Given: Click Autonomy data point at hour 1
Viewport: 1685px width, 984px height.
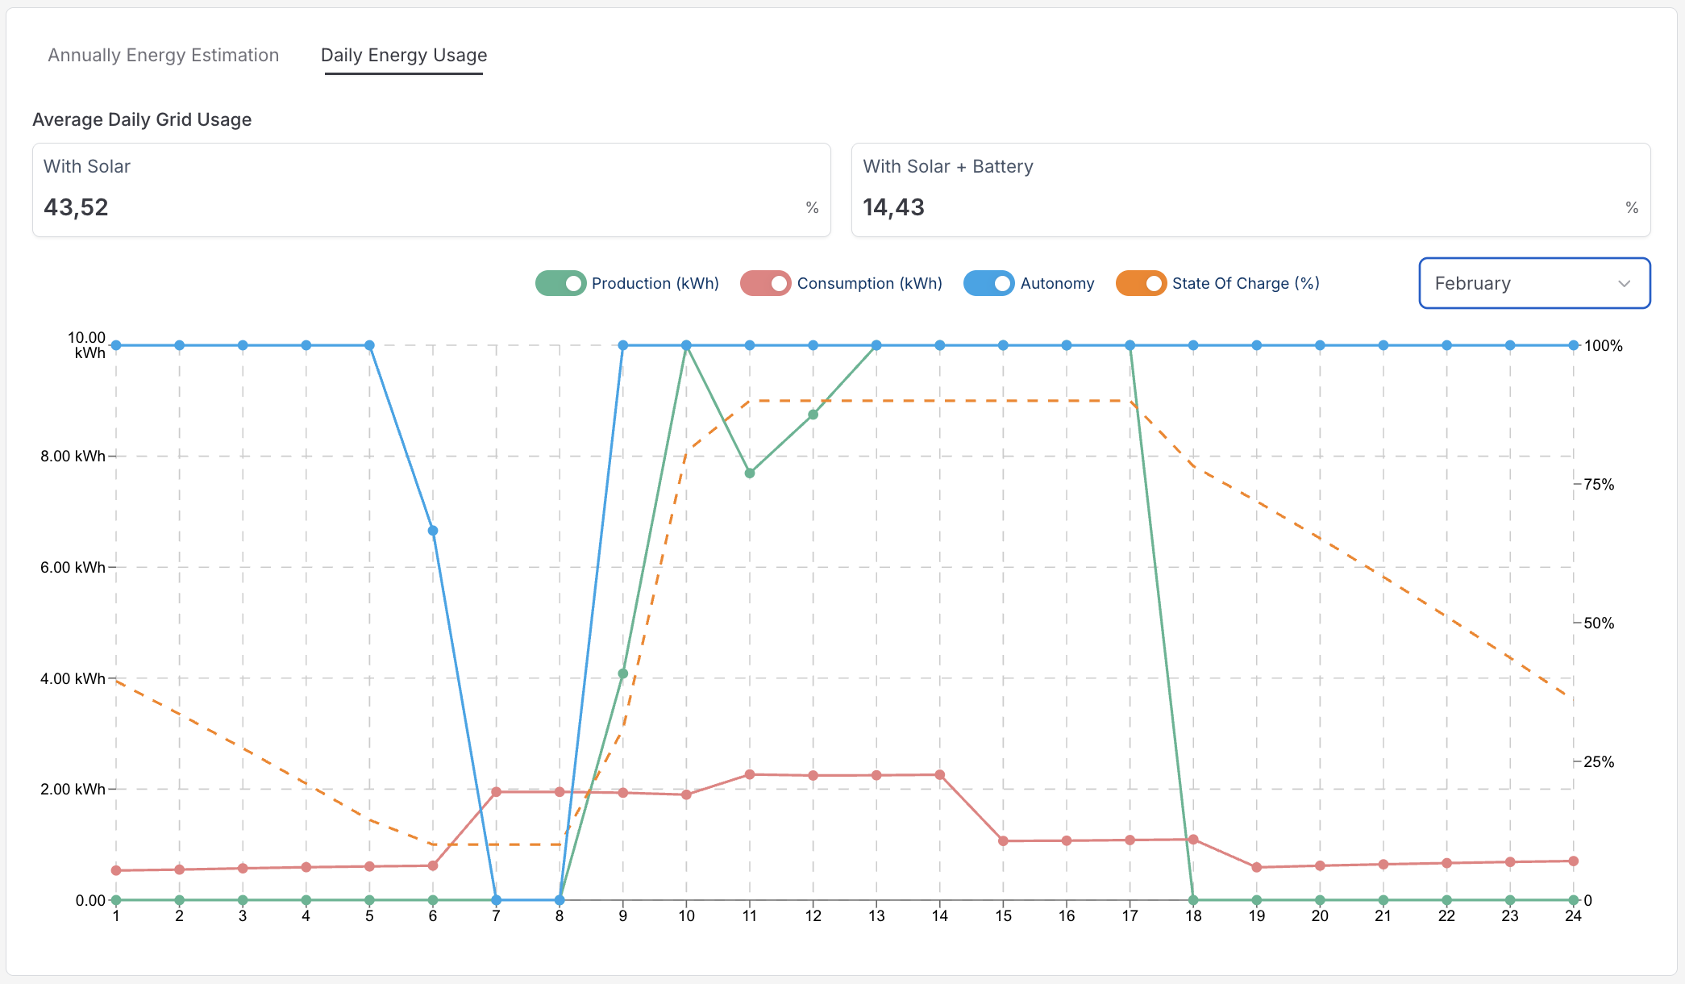Looking at the screenshot, I should point(116,345).
